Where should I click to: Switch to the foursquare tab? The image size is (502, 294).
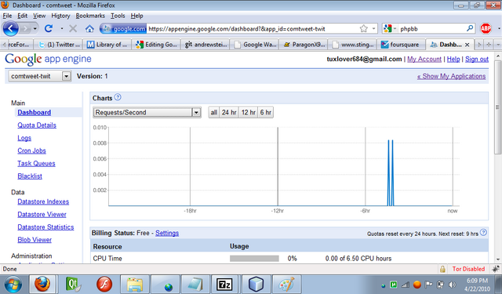coord(401,45)
